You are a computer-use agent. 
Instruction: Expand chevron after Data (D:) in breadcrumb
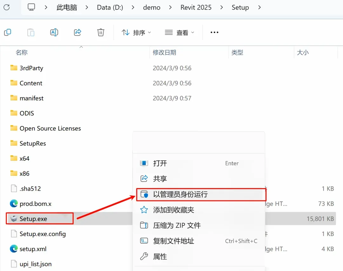(x=133, y=7)
